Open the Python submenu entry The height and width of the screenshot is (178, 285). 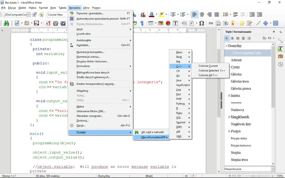[180, 104]
